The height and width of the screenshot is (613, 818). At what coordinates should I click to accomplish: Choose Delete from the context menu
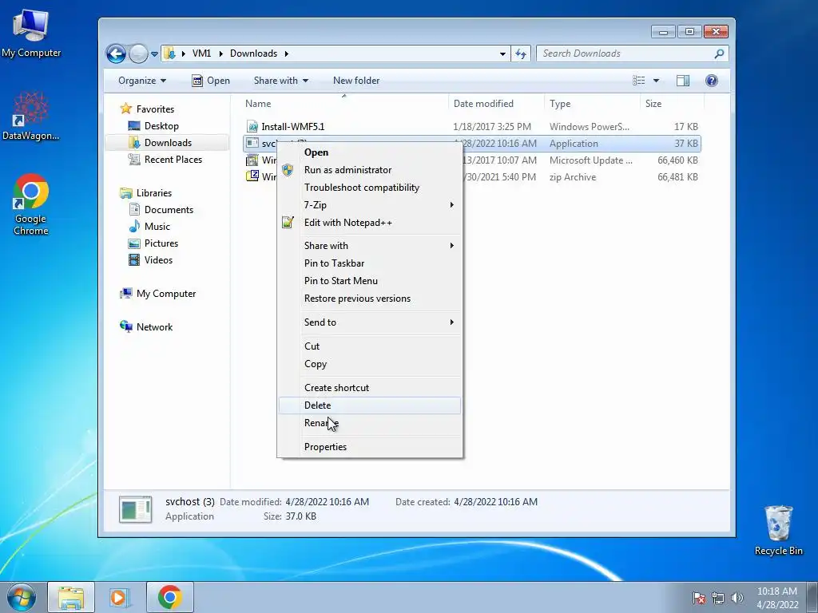tap(369, 405)
